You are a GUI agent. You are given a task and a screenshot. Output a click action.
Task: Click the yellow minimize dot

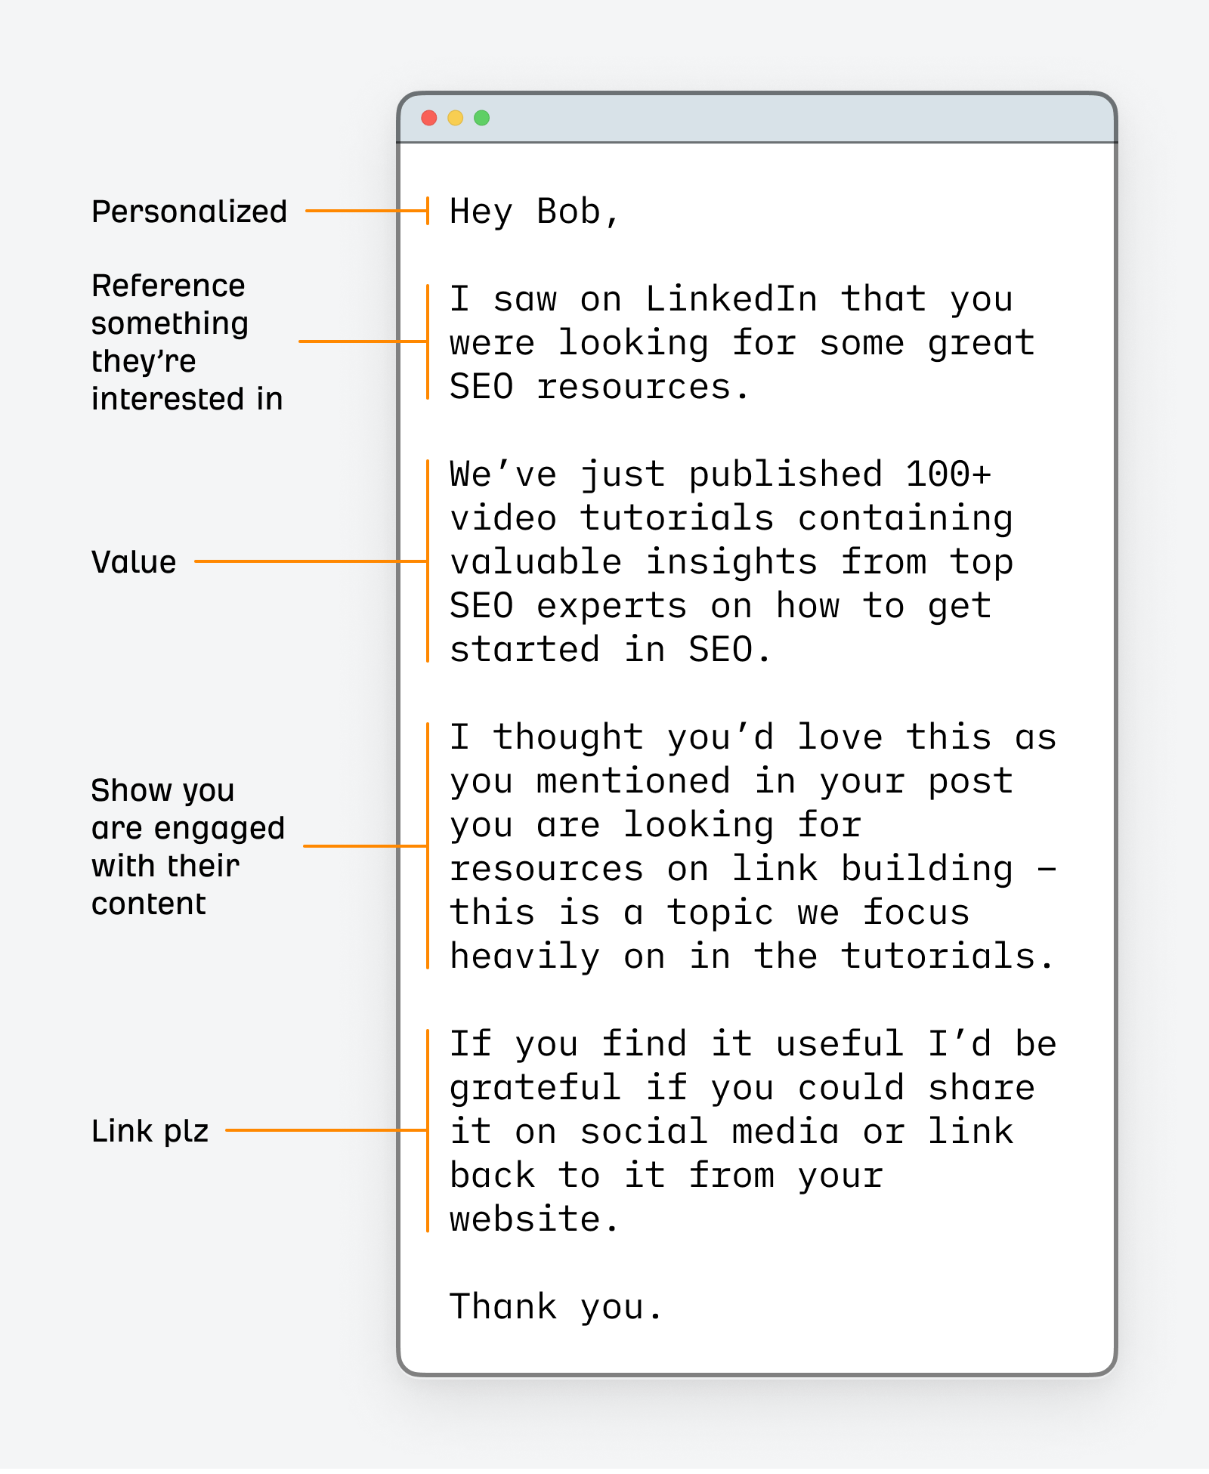pyautogui.click(x=456, y=118)
